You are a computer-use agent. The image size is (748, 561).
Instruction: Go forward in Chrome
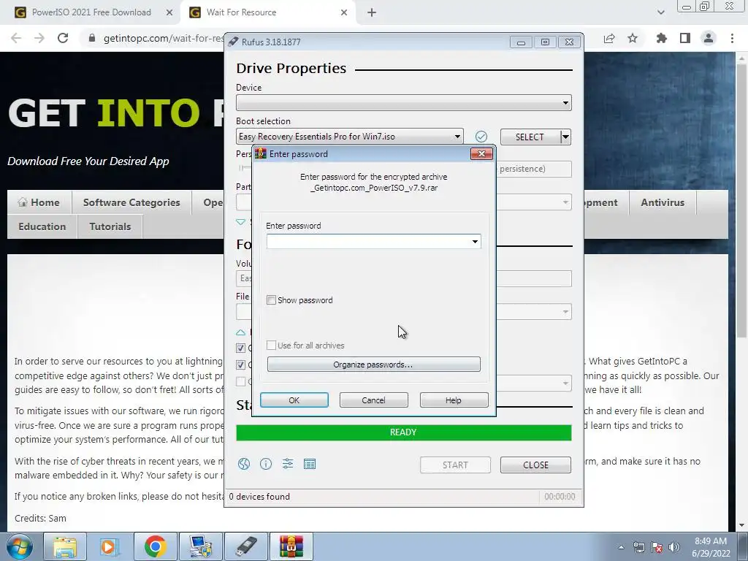tap(39, 38)
